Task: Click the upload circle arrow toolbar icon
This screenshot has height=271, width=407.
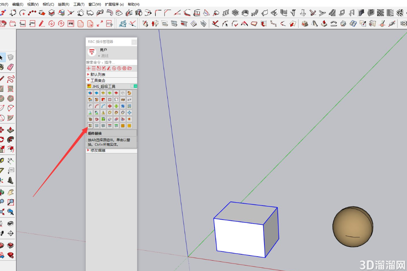Action: coord(61,24)
